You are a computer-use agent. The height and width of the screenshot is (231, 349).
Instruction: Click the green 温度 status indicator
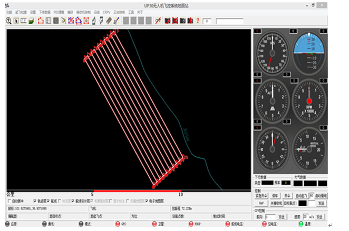301,224
